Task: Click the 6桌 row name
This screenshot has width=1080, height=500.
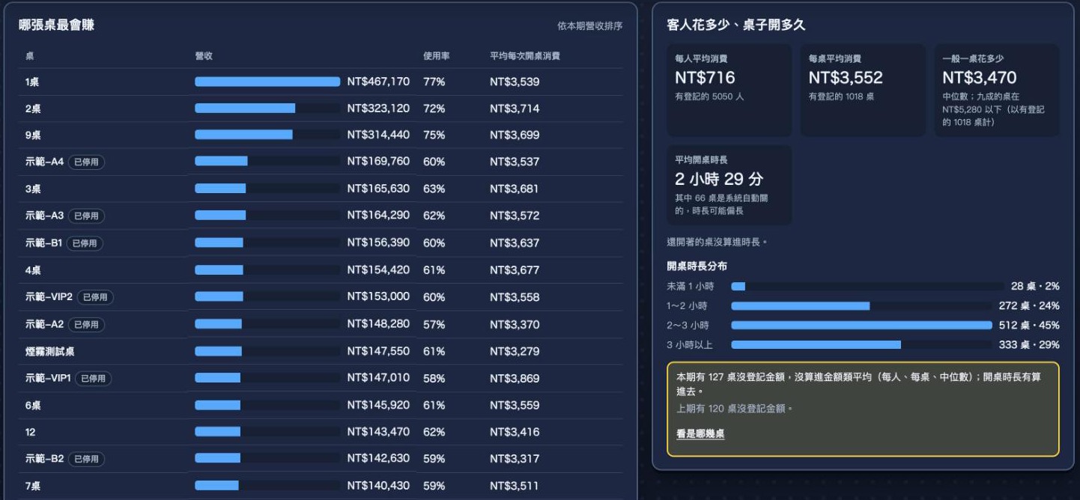Action: pos(33,405)
